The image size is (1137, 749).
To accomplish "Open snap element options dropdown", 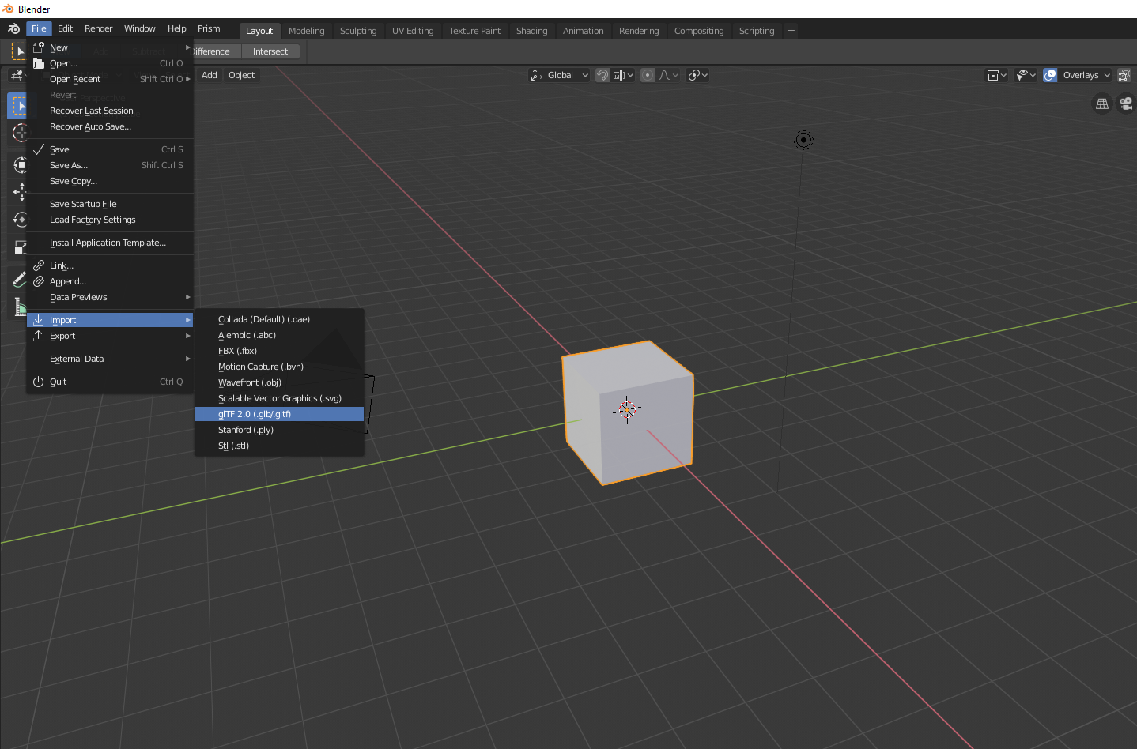I will (624, 75).
